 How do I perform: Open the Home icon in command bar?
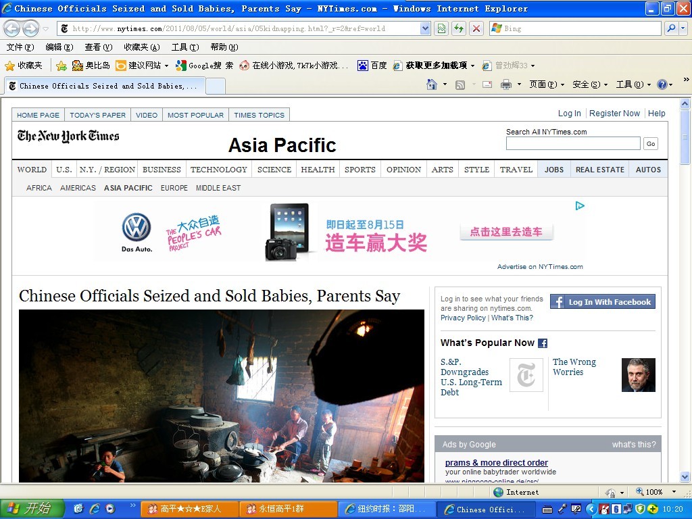[432, 84]
